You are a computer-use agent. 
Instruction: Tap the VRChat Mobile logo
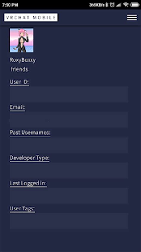[31, 17]
